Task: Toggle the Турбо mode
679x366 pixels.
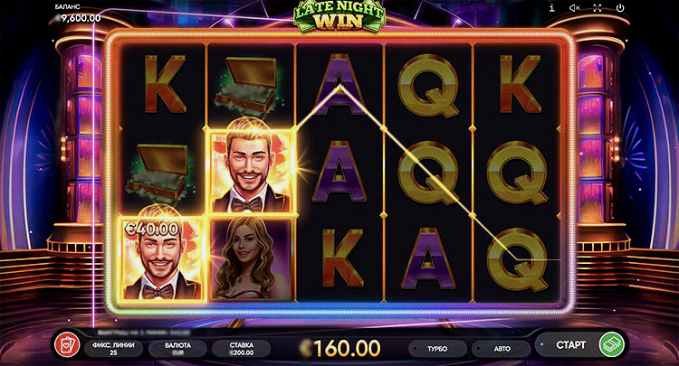Action: (x=437, y=348)
